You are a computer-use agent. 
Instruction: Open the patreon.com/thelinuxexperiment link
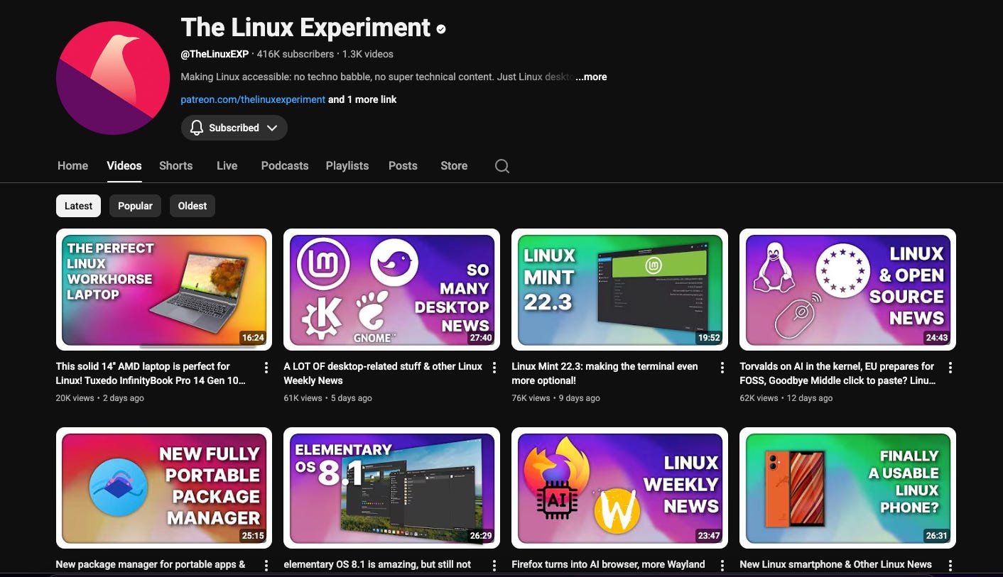(253, 99)
